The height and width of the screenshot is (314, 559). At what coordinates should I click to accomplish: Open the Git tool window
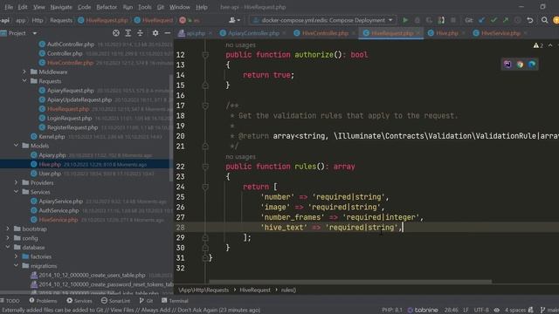146,301
